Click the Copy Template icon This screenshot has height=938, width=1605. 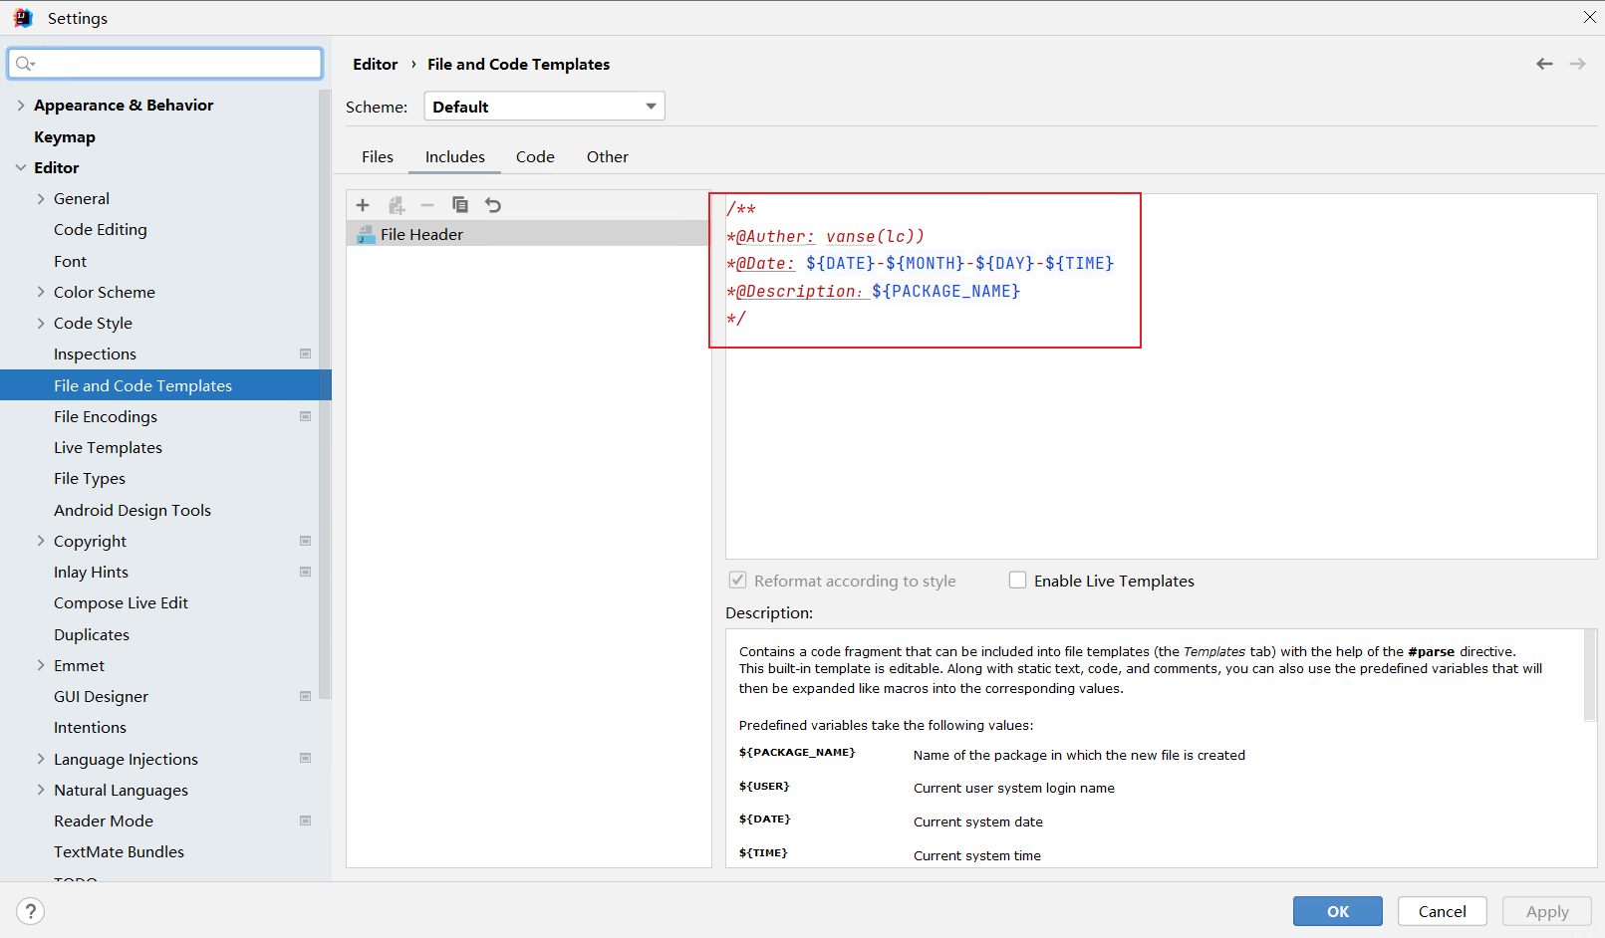(460, 205)
